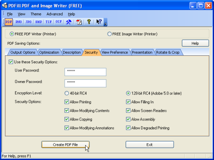Toggle Use these Security Options checkbox

coord(11,62)
